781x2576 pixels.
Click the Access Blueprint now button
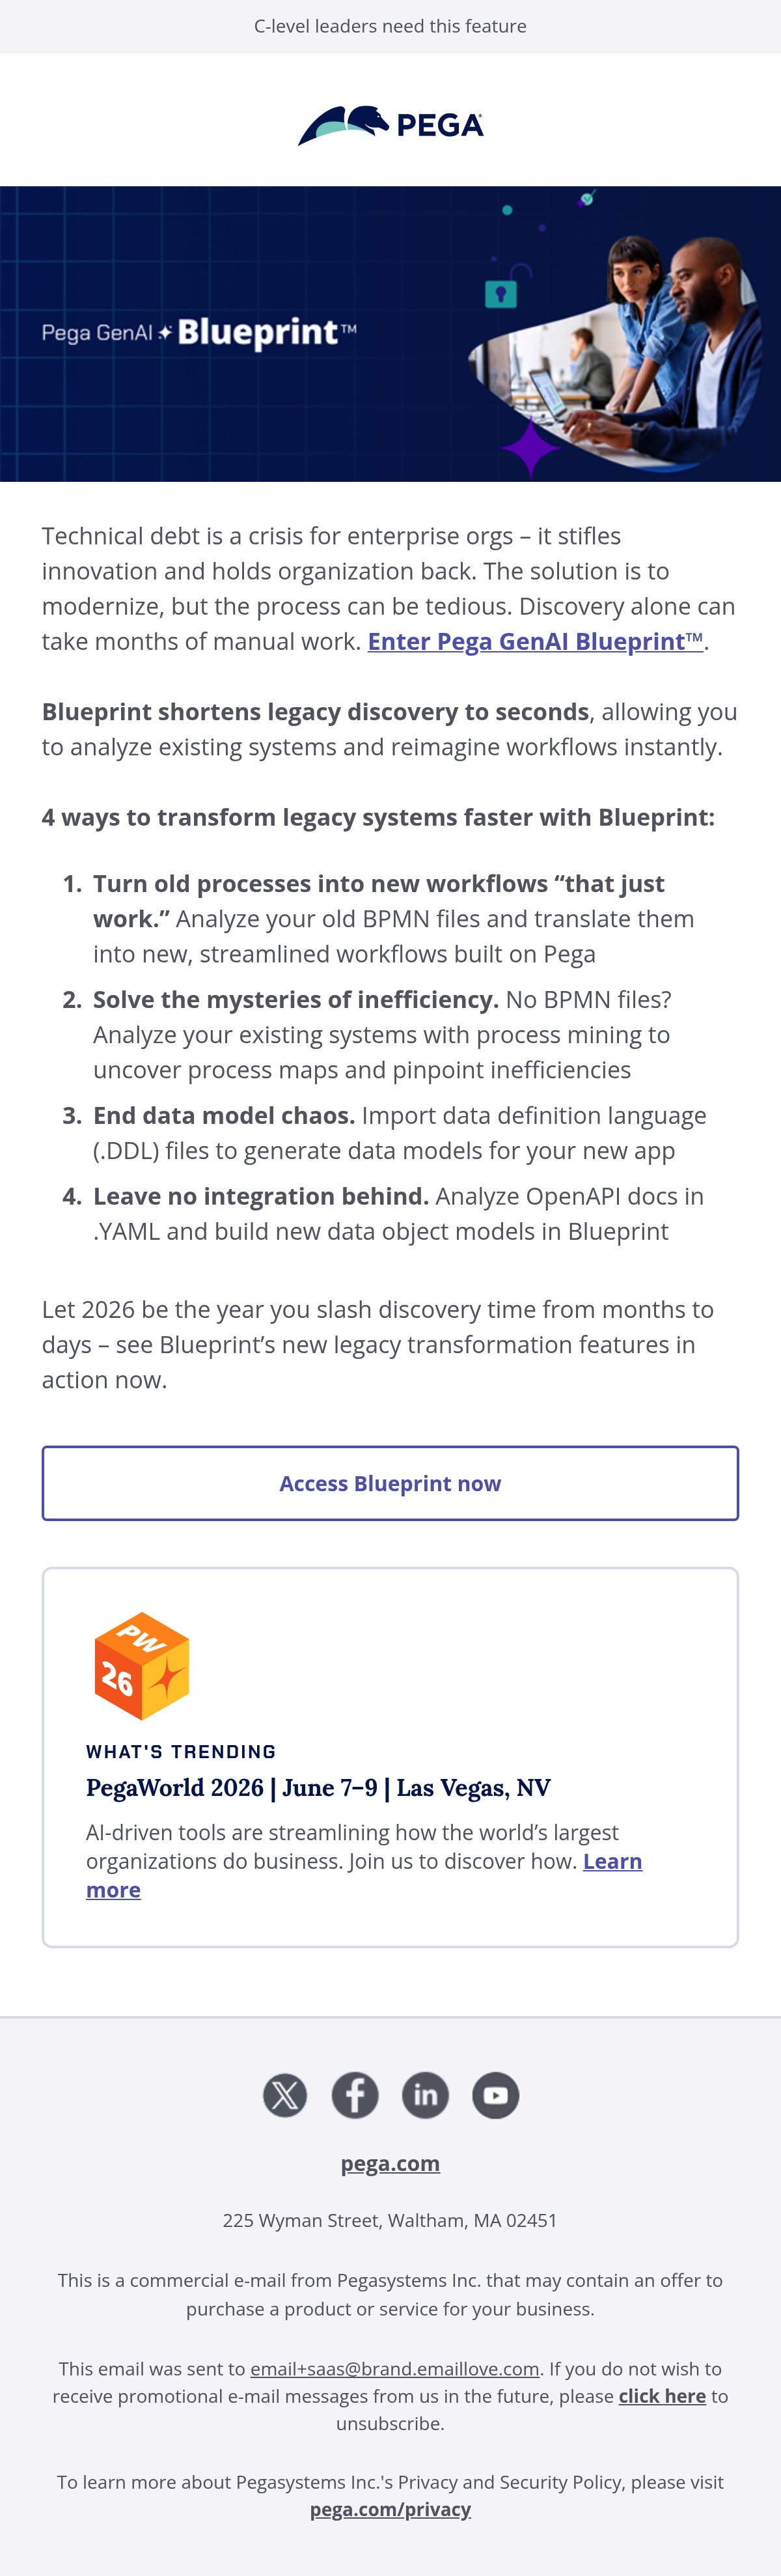tap(390, 1483)
